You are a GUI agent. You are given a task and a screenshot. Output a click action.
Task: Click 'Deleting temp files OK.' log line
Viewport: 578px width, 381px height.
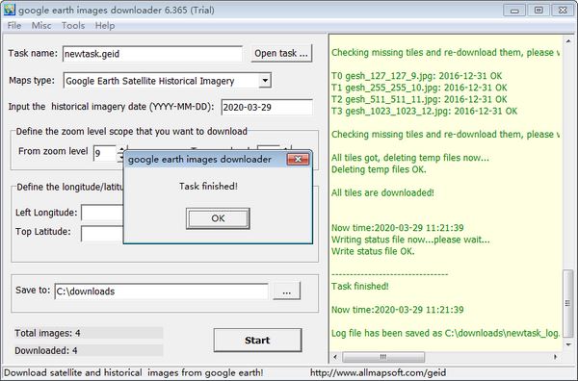tap(379, 169)
